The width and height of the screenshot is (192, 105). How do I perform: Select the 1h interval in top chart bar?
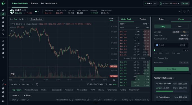19,19
